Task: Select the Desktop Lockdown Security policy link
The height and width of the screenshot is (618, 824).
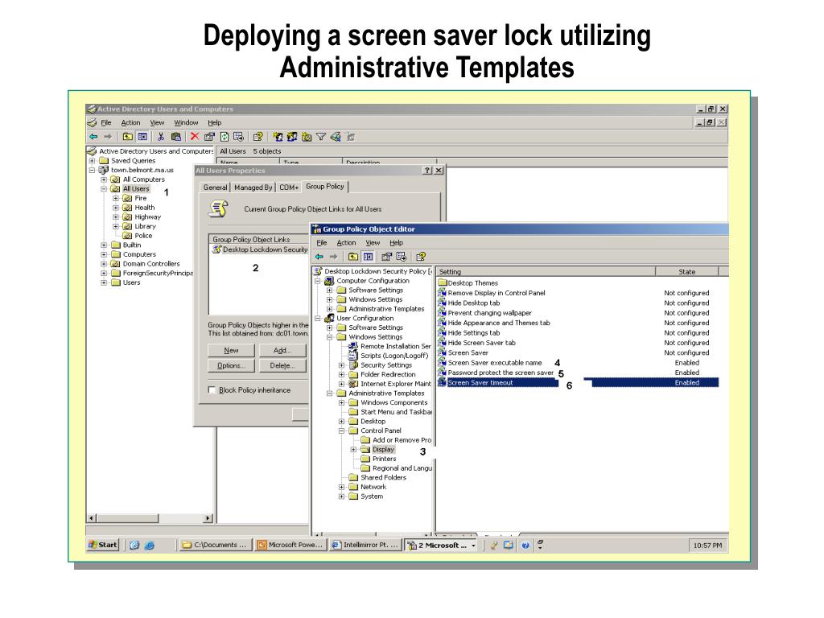Action: (x=260, y=249)
